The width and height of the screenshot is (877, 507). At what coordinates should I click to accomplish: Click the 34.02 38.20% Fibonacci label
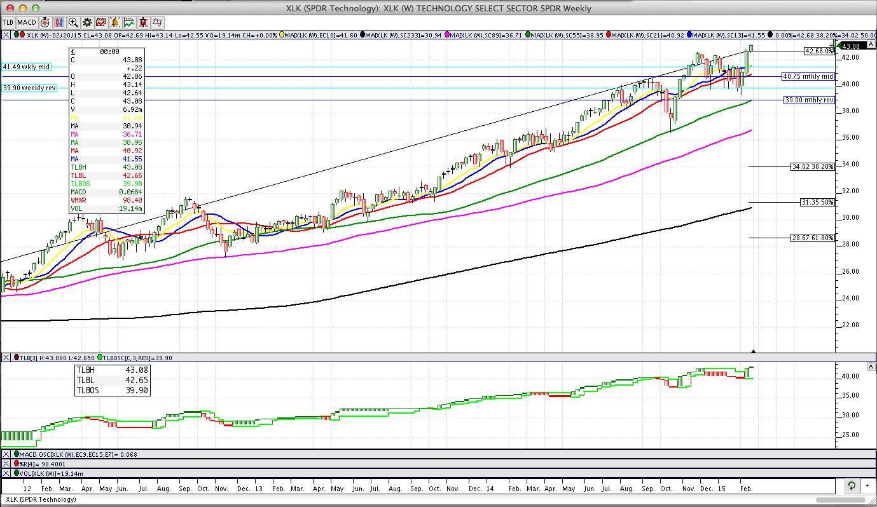coord(812,166)
